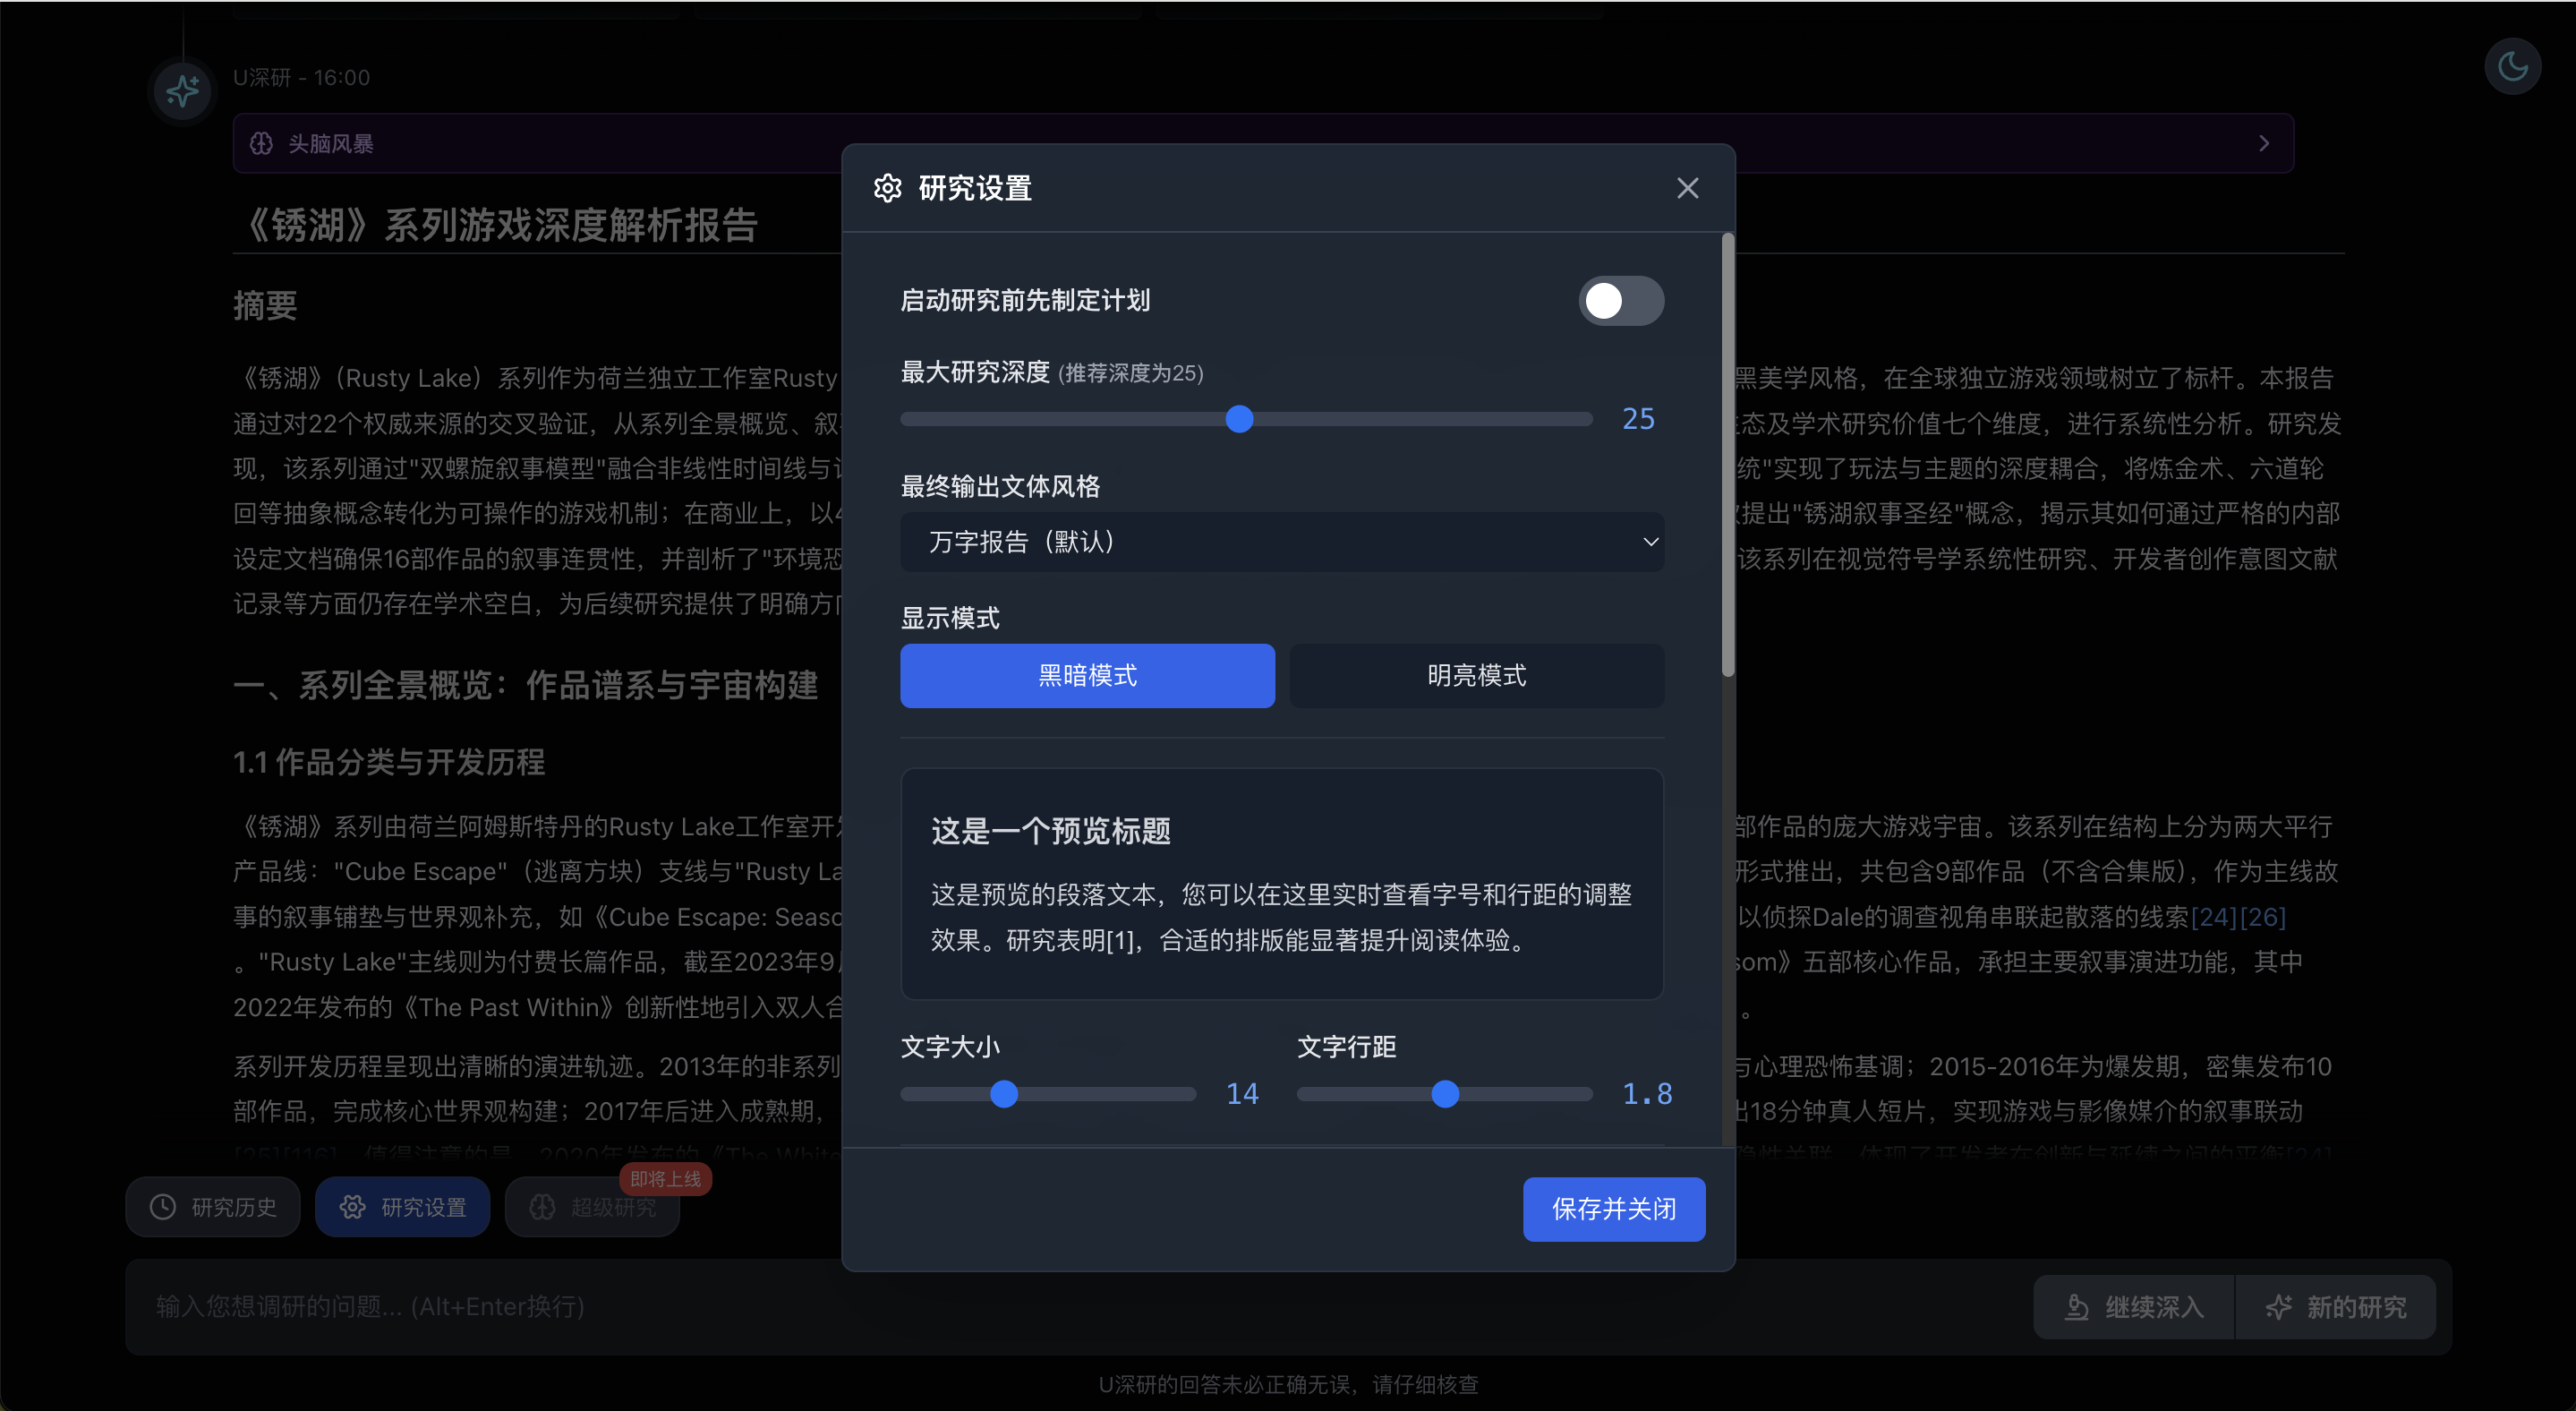2576x1411 pixels.
Task: Click the U深研 - 16:00 timestamp
Action: (x=301, y=77)
